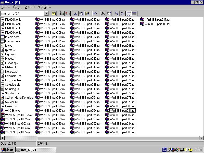Switch to Small Icons view

(123, 14)
